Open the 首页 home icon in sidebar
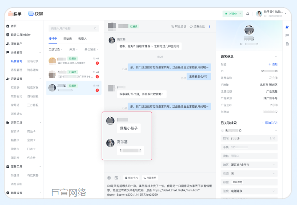 8,26
